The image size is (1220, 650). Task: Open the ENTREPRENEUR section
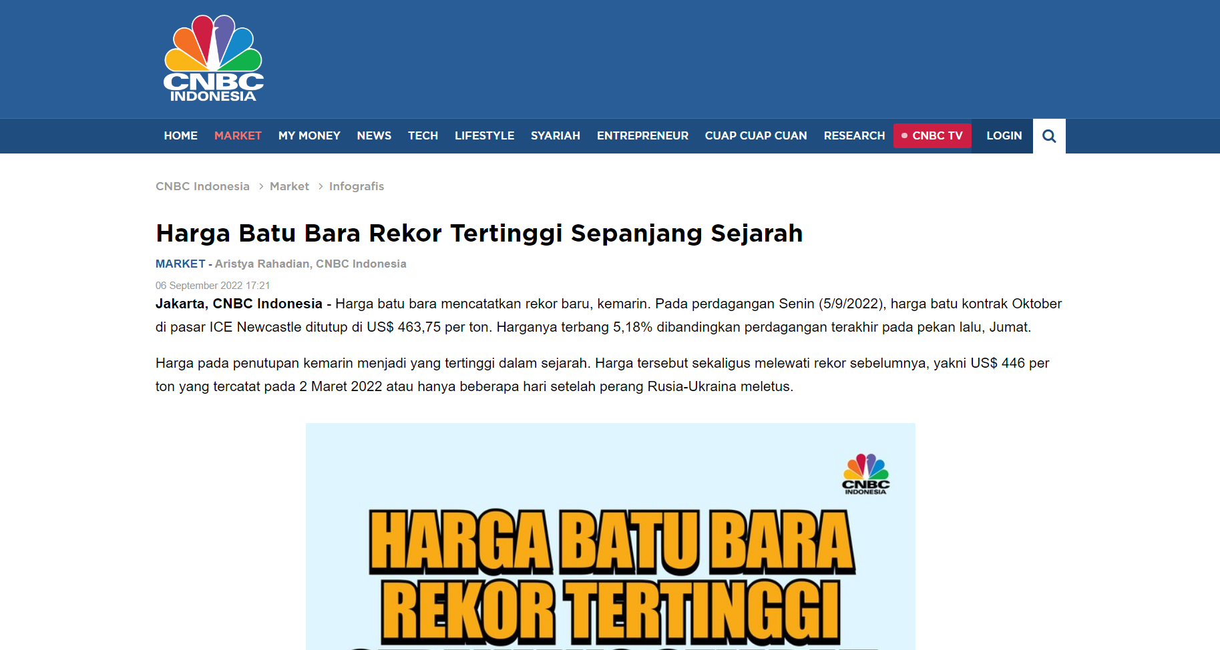[x=642, y=135]
